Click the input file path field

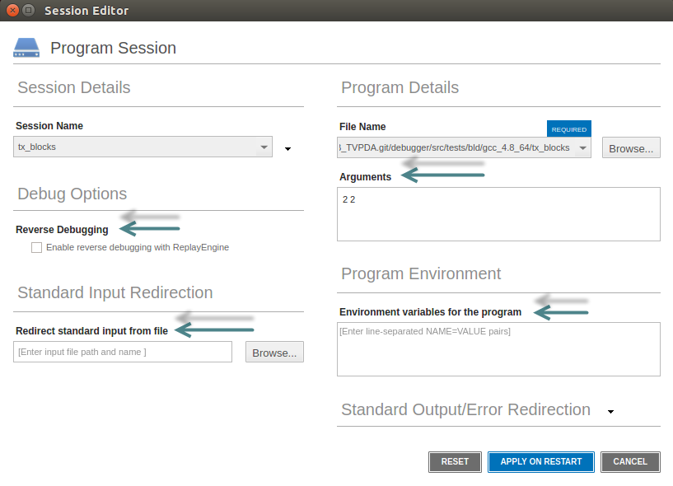coord(124,353)
